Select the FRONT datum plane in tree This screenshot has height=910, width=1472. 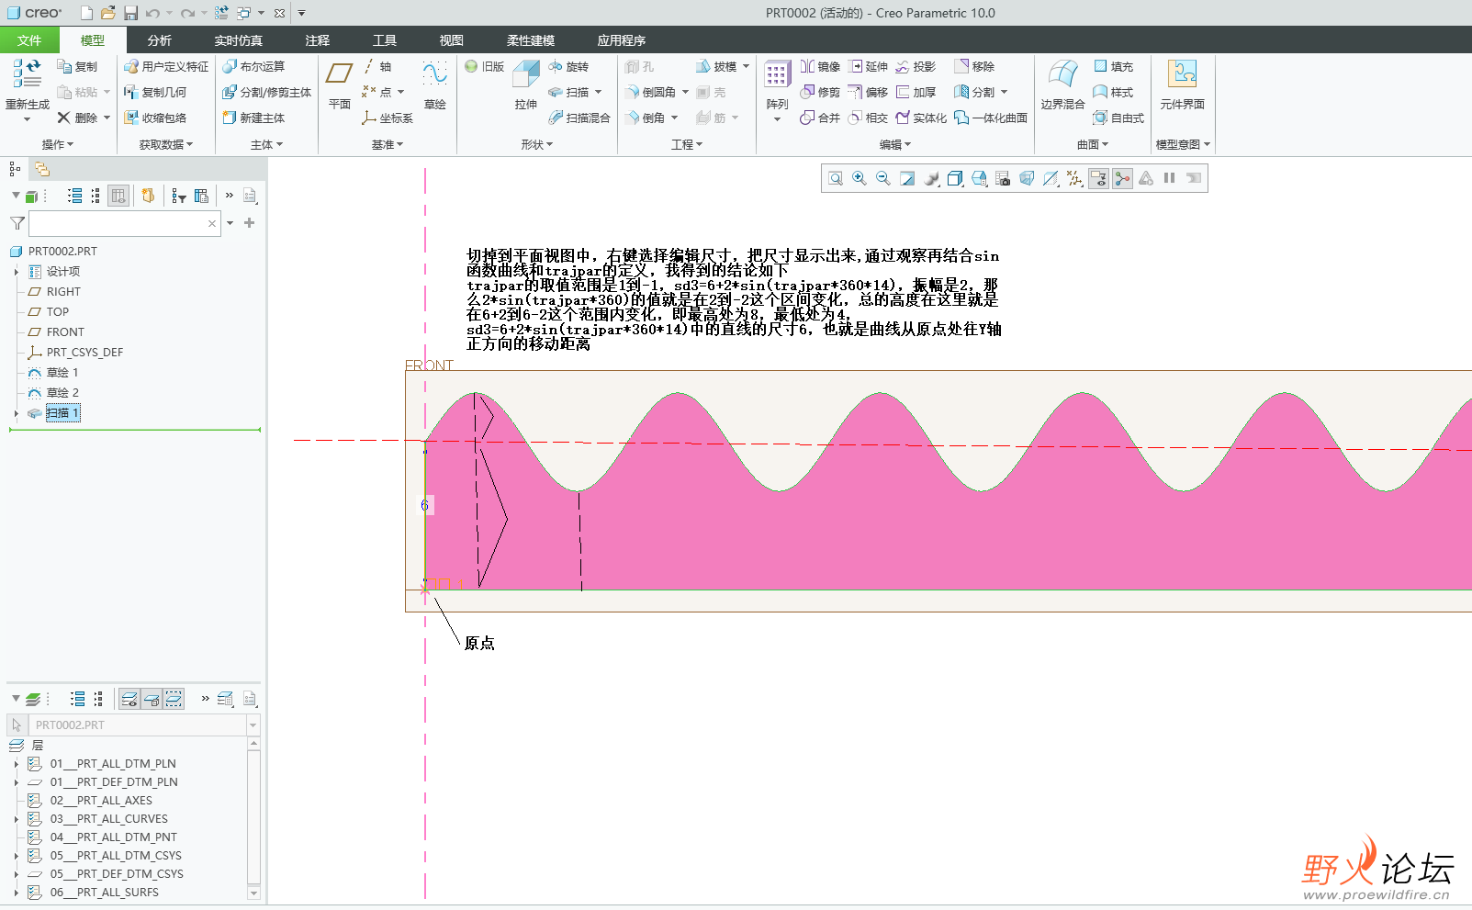coord(65,332)
